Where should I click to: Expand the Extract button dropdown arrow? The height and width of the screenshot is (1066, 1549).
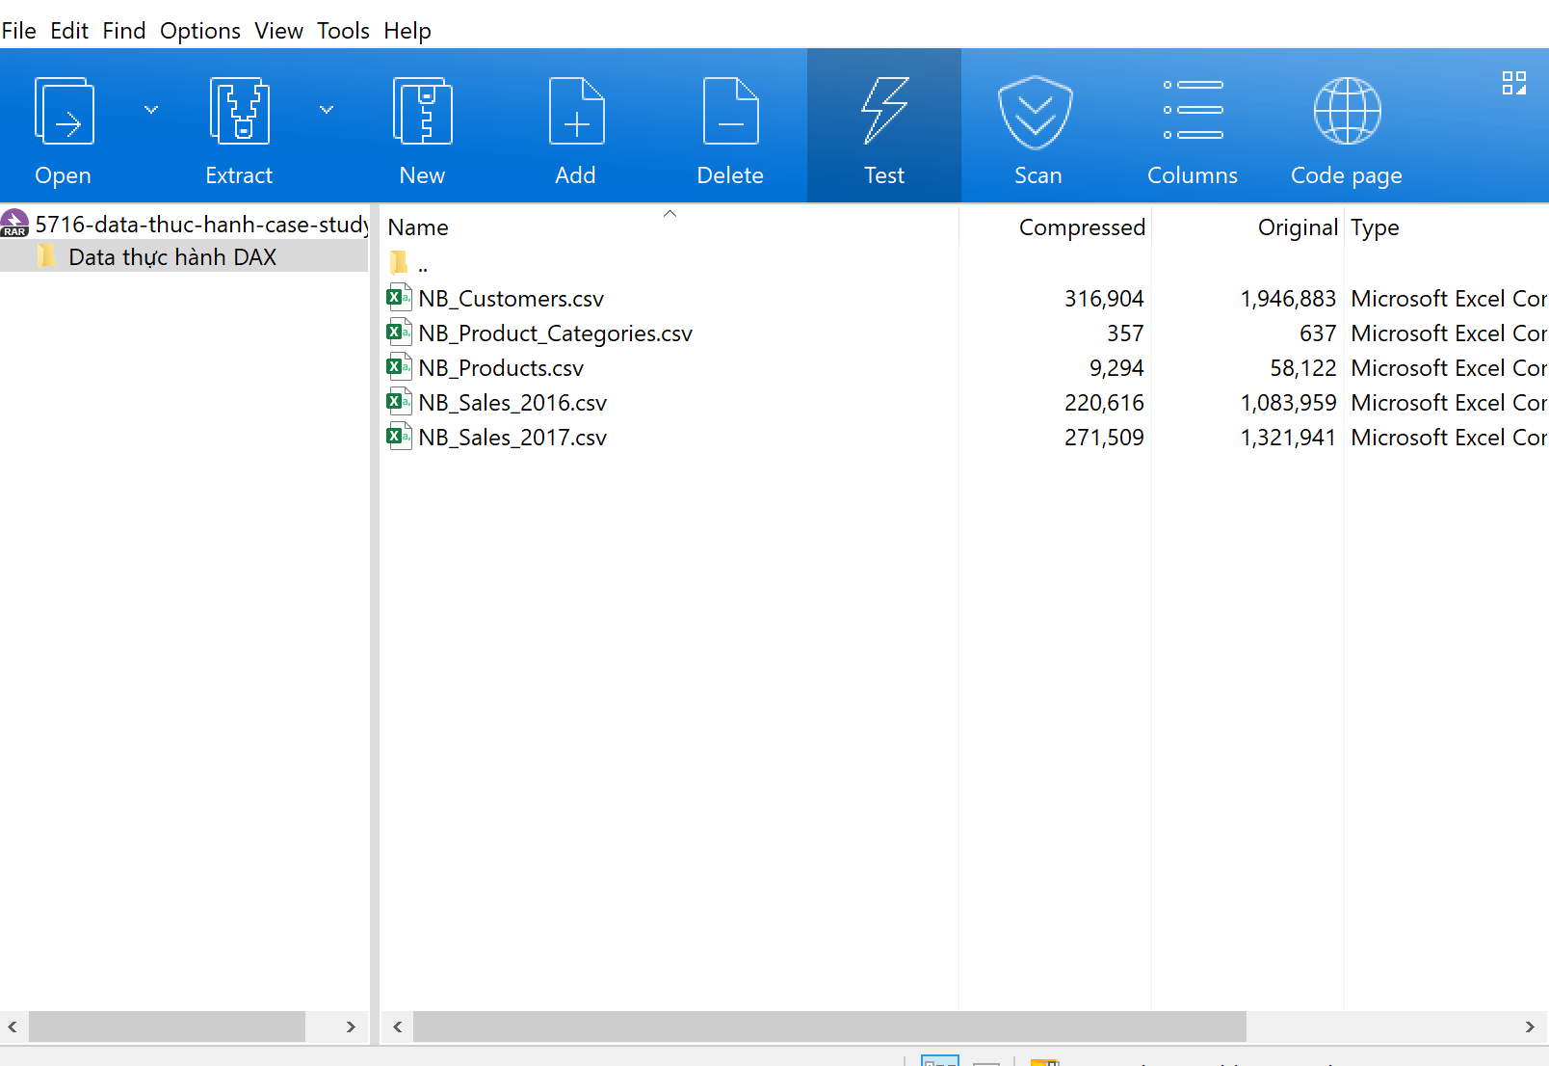(x=327, y=110)
